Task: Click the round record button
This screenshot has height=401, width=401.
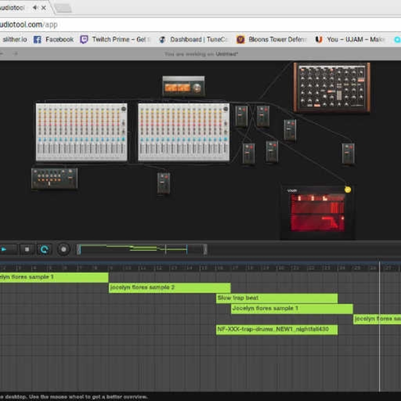Action: pyautogui.click(x=63, y=249)
